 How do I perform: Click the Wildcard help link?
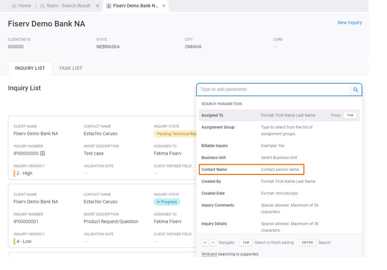[209, 254]
